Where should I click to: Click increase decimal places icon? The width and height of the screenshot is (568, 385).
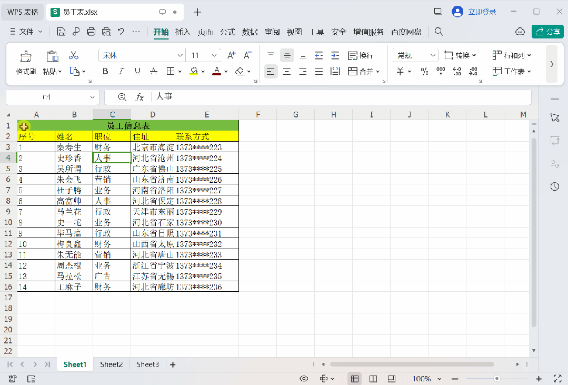tap(457, 72)
